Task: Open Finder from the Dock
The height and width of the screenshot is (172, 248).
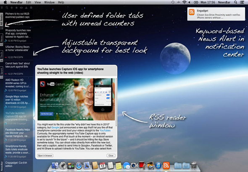Action: 55,166
